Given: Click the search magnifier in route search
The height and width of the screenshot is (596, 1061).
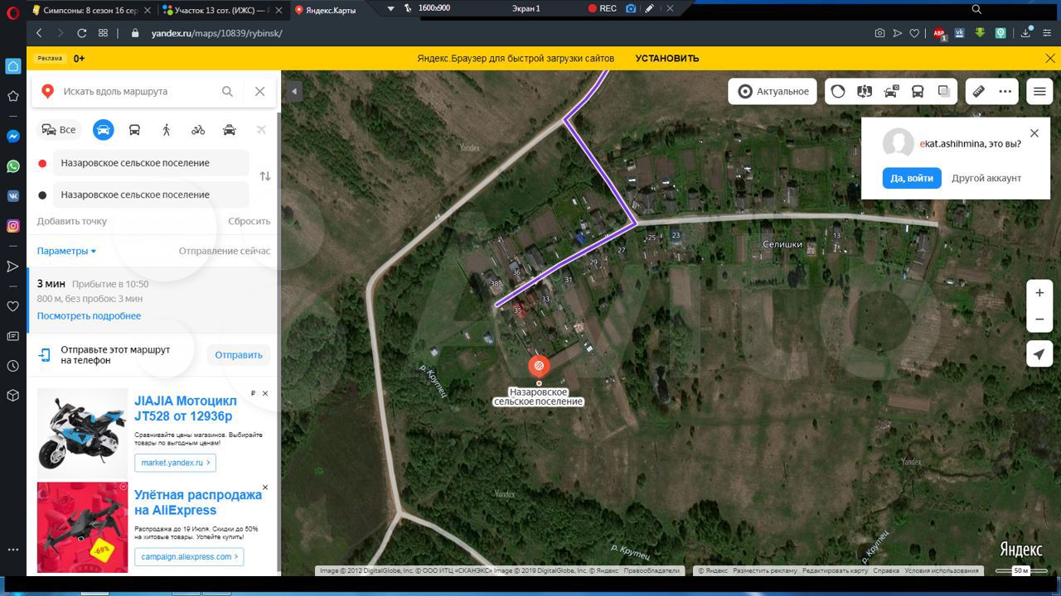Looking at the screenshot, I should (x=227, y=91).
